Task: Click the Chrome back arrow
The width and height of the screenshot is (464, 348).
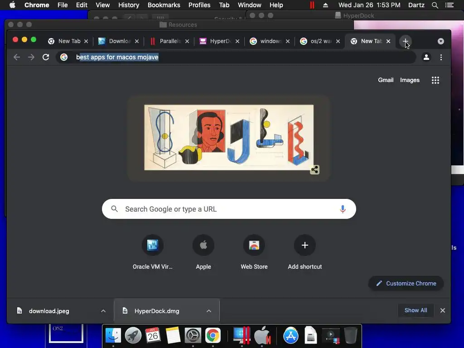Action: coord(17,57)
